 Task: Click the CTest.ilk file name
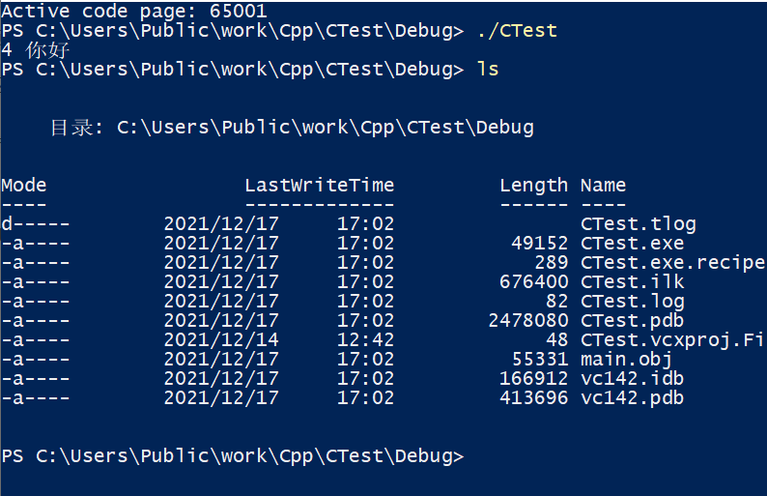tap(632, 282)
